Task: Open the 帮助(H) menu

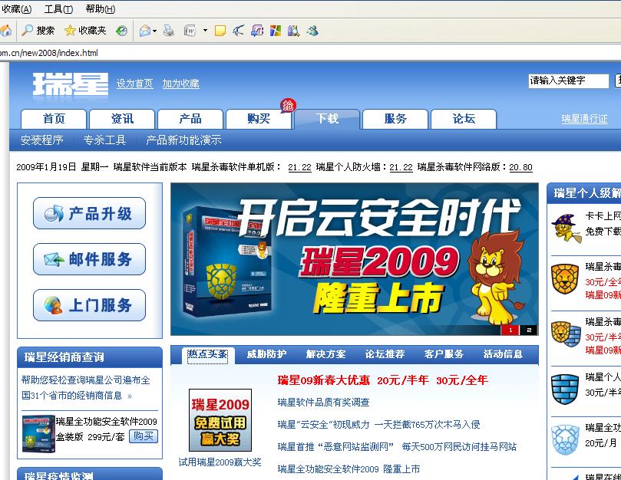Action: pos(101,9)
